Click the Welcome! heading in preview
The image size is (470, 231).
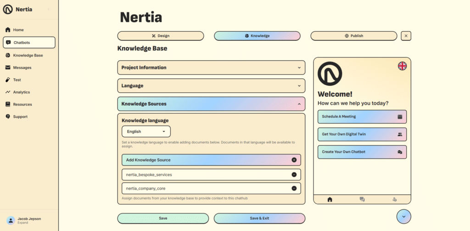pos(335,94)
